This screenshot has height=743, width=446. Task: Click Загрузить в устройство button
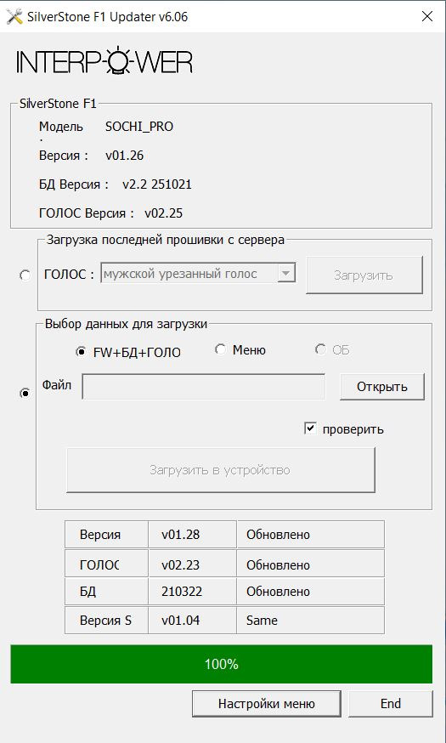coord(221,470)
